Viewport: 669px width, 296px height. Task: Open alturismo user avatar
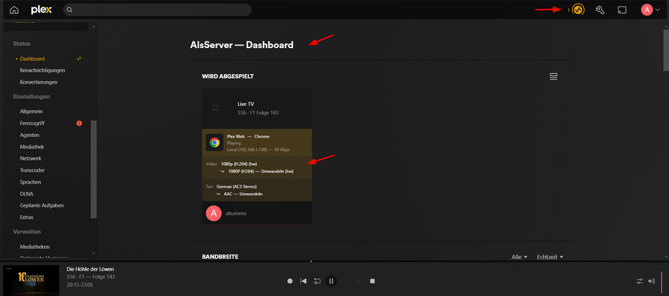(x=214, y=213)
